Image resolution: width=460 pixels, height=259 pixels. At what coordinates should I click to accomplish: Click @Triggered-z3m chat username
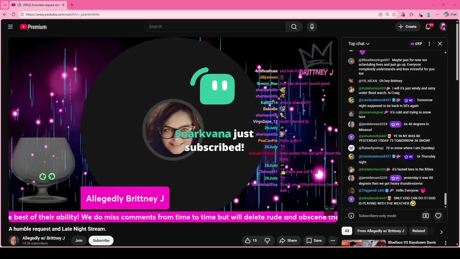tap(372, 191)
